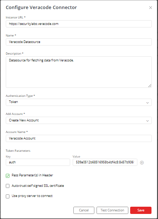Click the Configure Veracode Connector title
This screenshot has width=158, height=219.
41,7
